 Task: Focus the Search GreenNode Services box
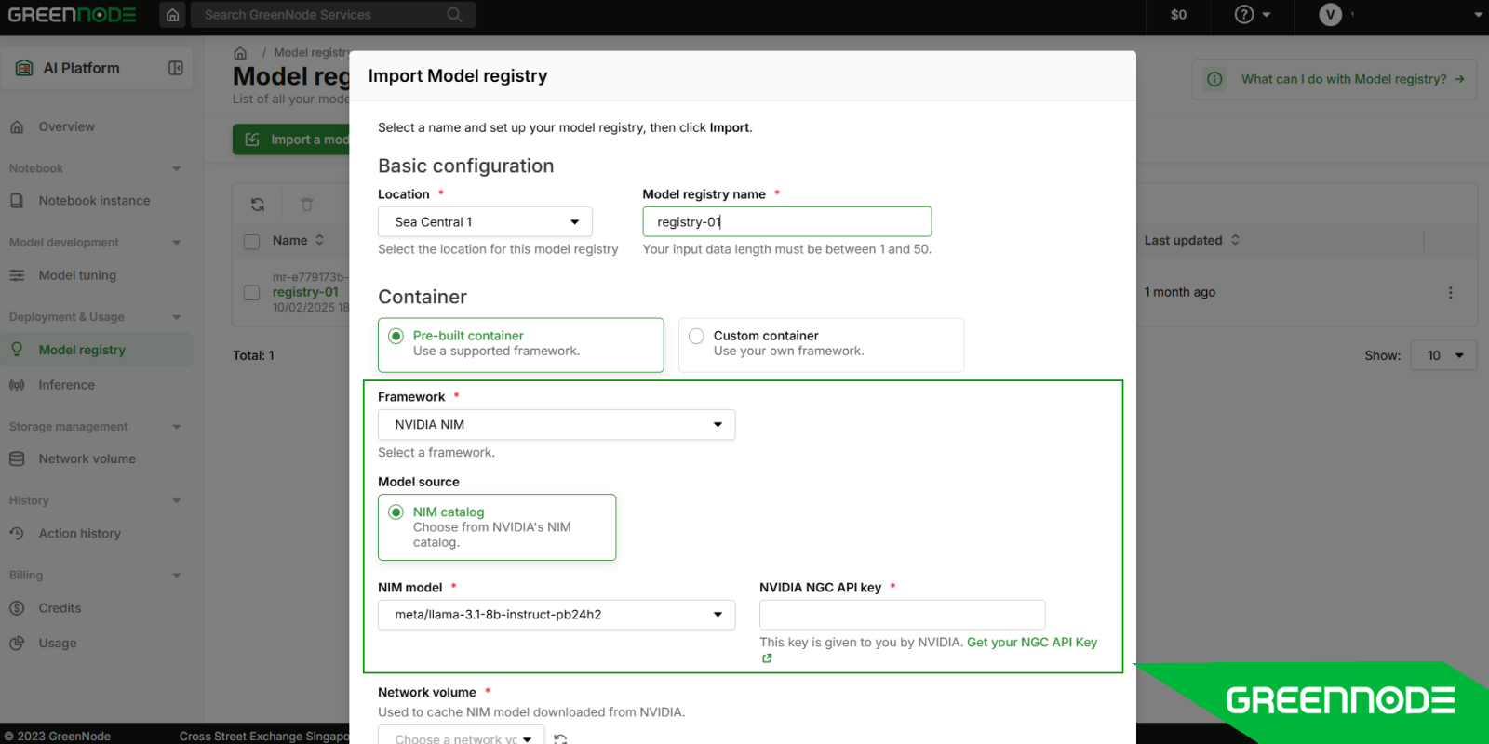click(333, 15)
